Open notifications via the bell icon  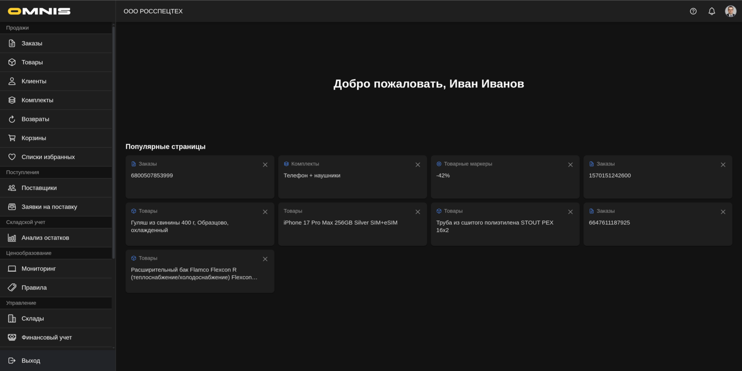[712, 11]
